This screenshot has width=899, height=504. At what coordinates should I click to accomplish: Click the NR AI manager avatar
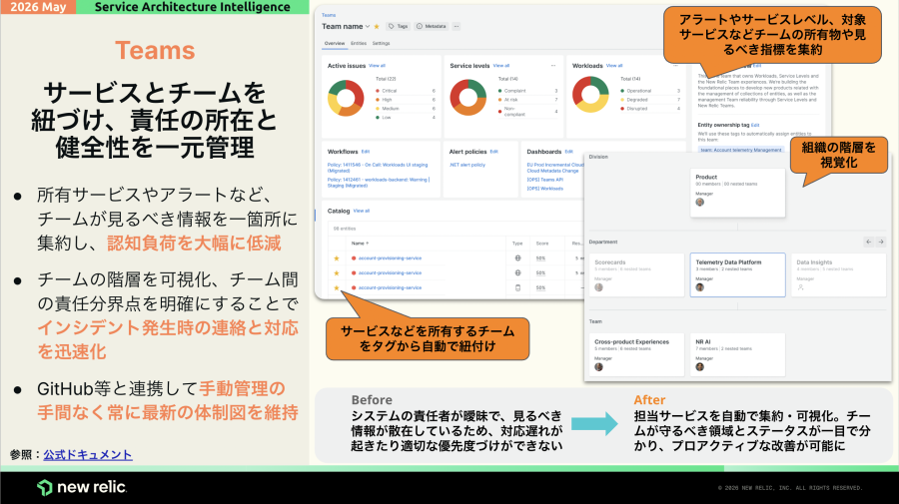(x=699, y=366)
